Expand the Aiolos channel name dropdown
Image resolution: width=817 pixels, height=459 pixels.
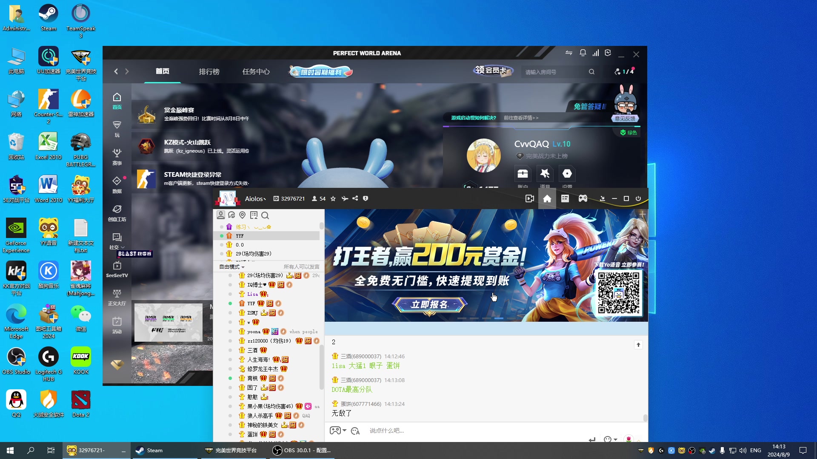tap(255, 199)
